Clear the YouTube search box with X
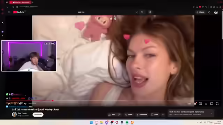The height and width of the screenshot is (125, 223). click(137, 12)
